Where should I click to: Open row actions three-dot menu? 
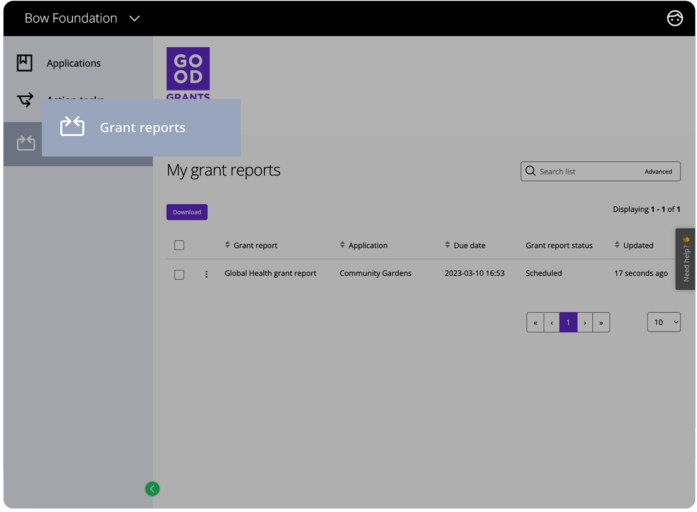(x=206, y=274)
